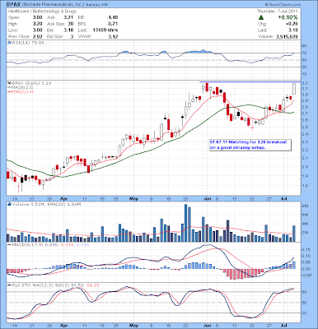318x329 pixels.
Task: Click the Volume legend bar icon
Action: tap(9, 204)
